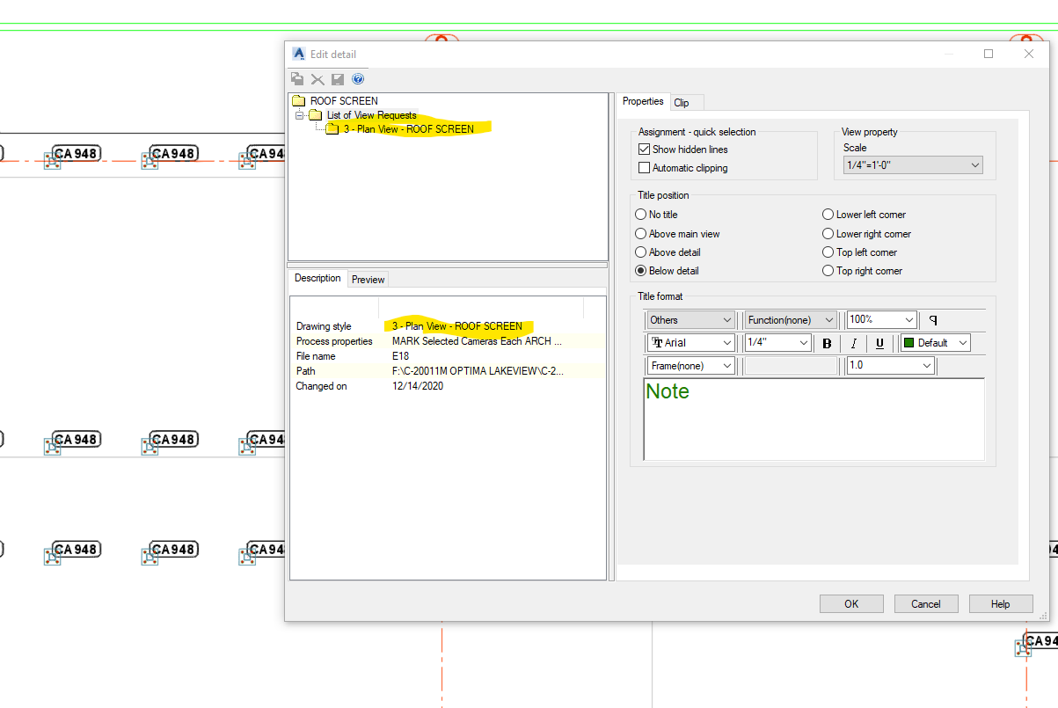Click the Cancel button
The image size is (1058, 708).
coord(925,603)
